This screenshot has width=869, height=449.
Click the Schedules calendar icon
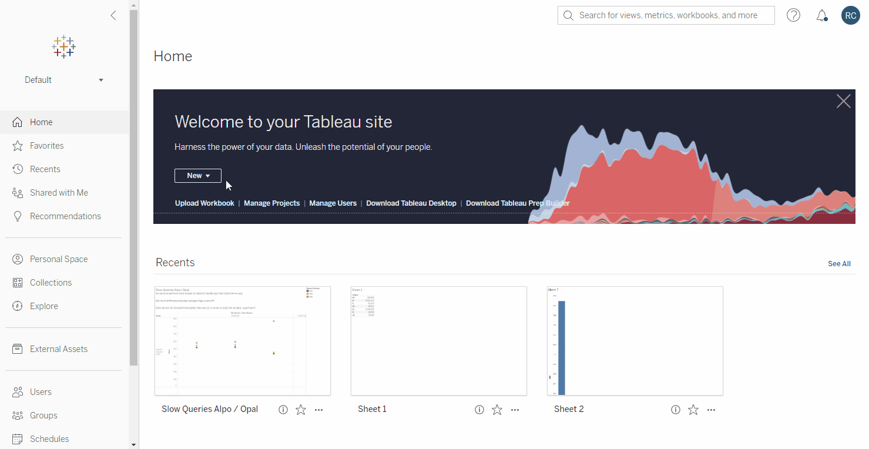click(x=18, y=439)
